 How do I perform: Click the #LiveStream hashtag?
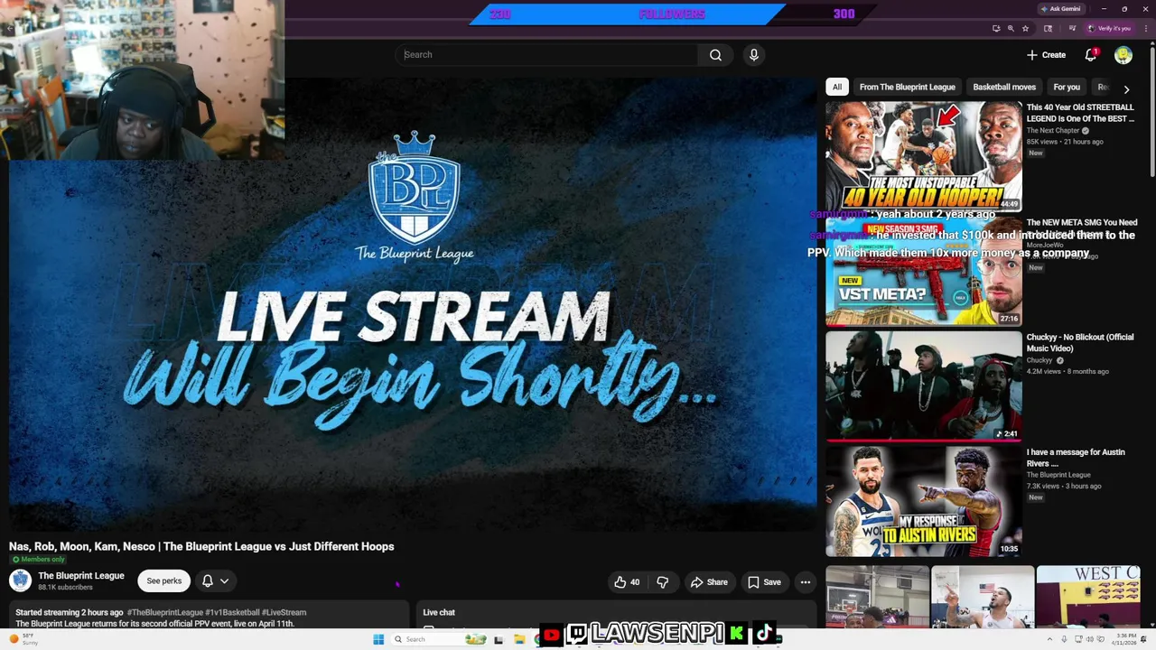[x=284, y=613]
